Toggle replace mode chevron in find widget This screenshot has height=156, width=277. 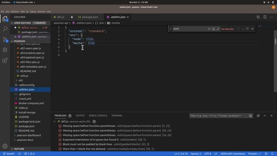pos(171,29)
